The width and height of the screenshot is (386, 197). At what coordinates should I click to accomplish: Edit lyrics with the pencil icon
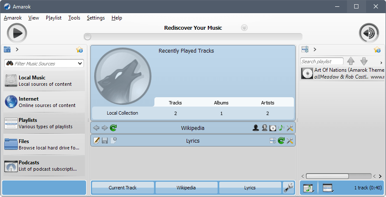97,141
